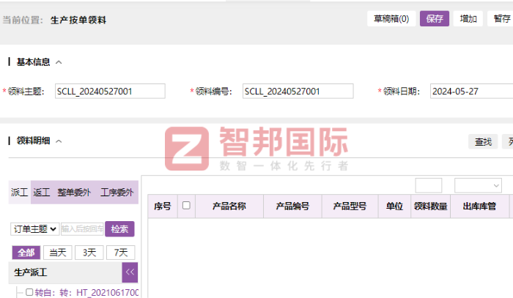Open the 草稿箱(0) drafts box
The height and width of the screenshot is (298, 513).
(391, 19)
